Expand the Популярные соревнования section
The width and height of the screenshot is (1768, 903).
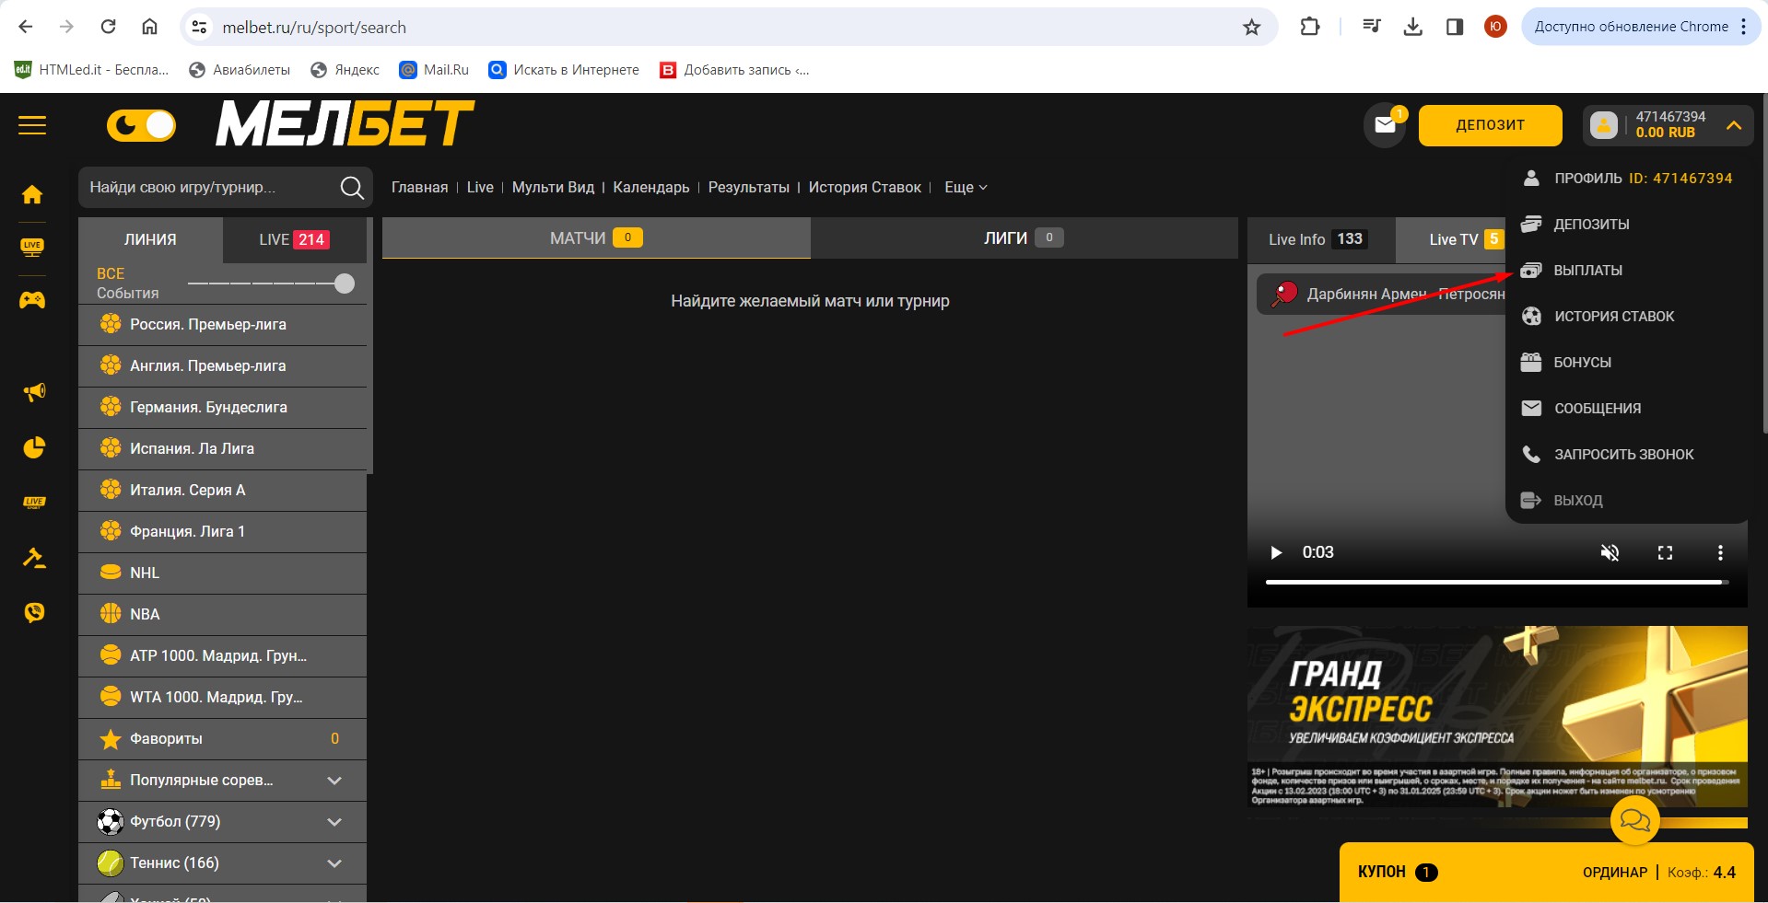[334, 781]
